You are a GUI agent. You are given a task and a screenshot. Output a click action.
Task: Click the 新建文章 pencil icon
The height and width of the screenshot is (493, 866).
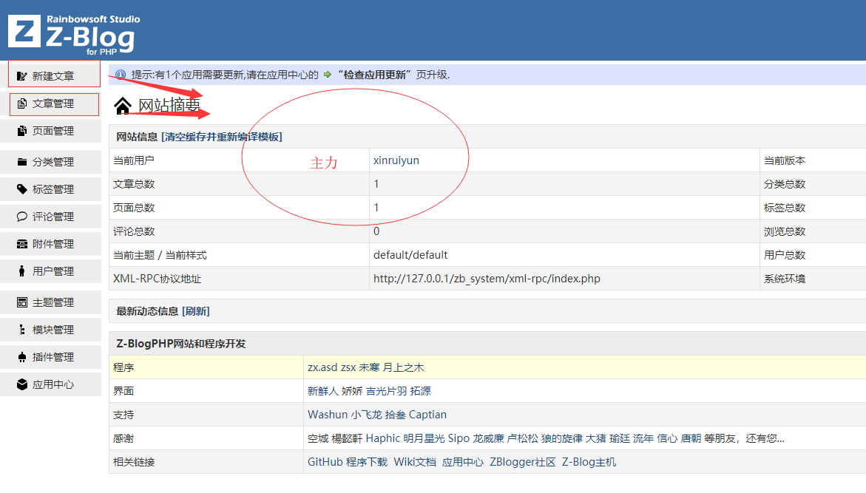[x=22, y=76]
